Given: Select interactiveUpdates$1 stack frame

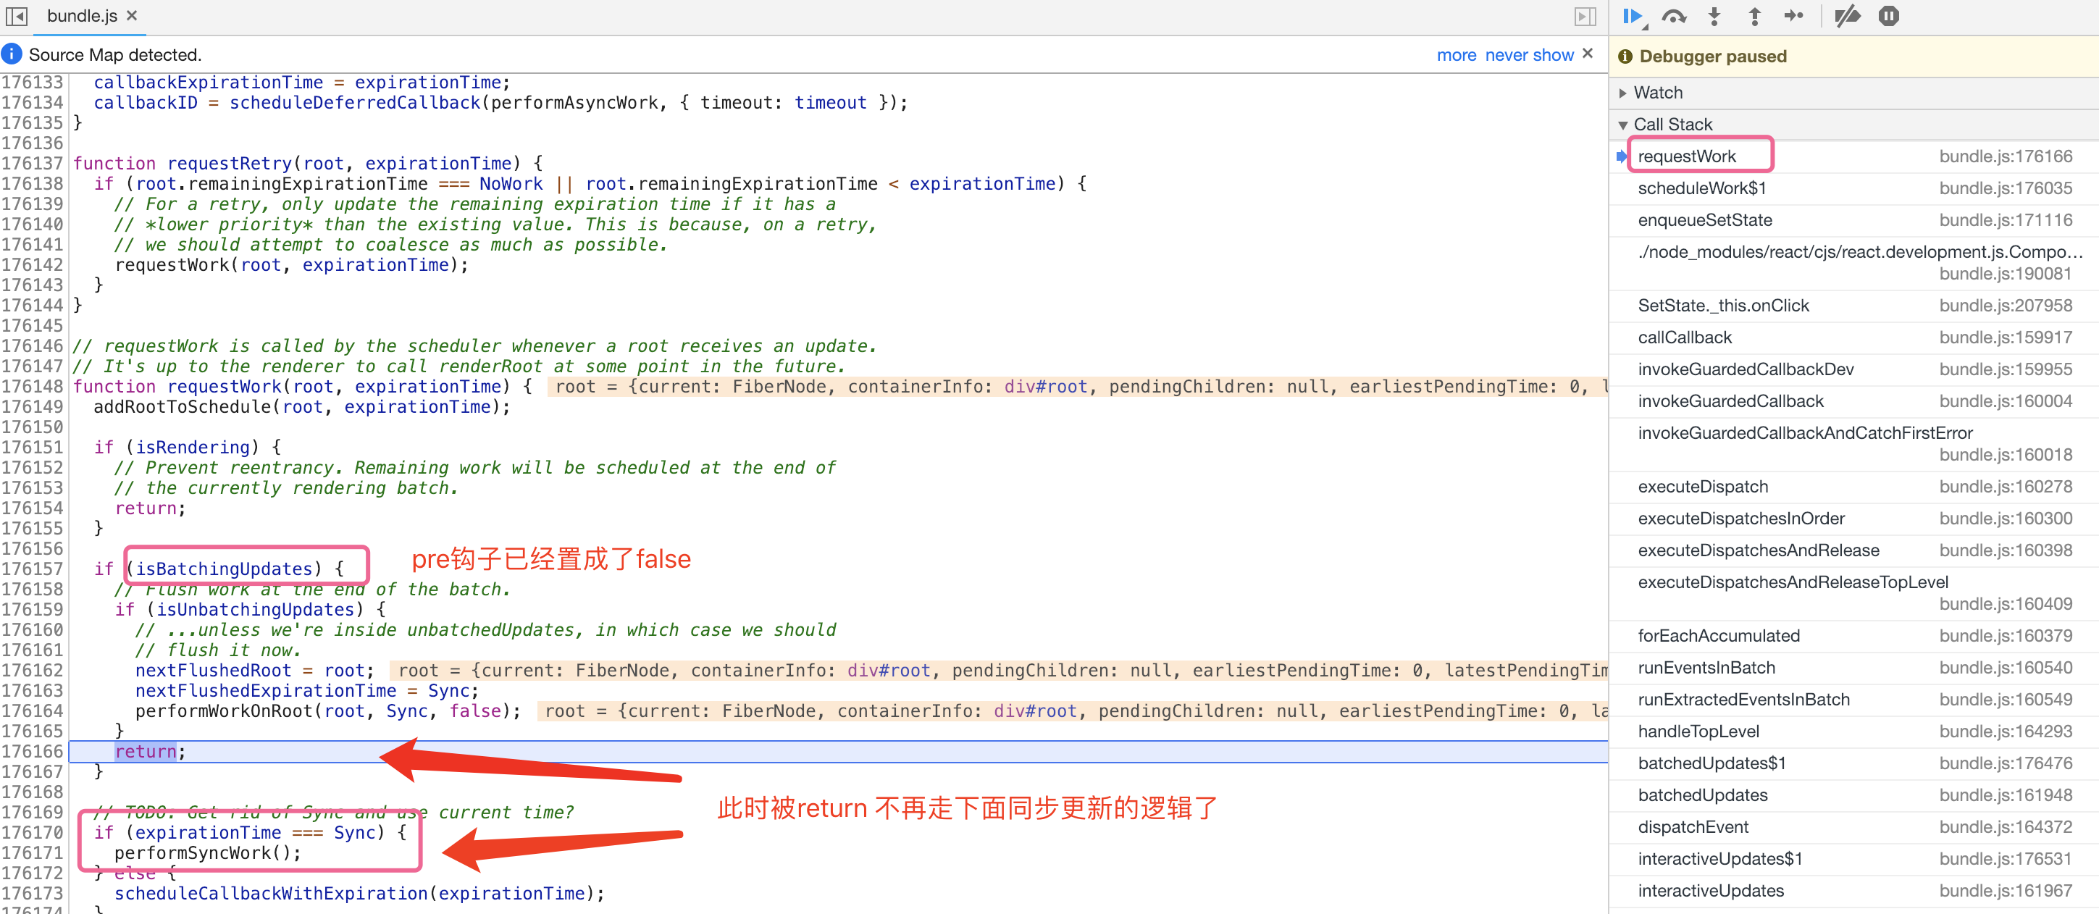Looking at the screenshot, I should point(1853,859).
